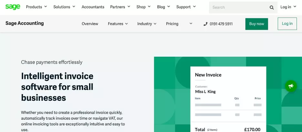Click the New Invoice illustration card
Screen dimensions: 302x132
(228, 99)
